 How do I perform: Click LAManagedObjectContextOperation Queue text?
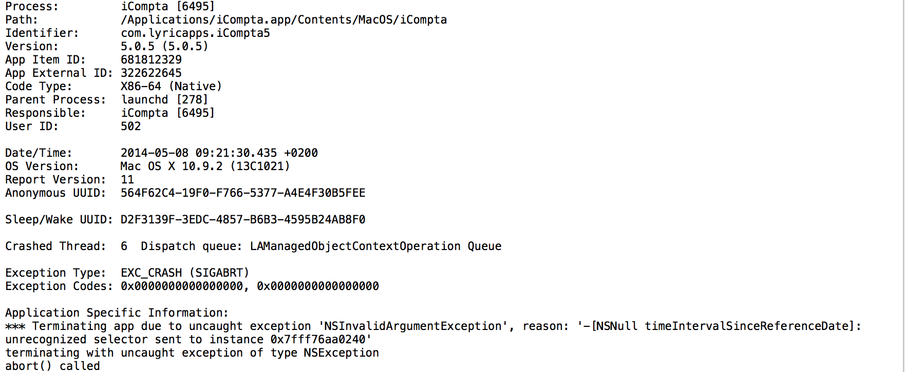[x=375, y=246]
